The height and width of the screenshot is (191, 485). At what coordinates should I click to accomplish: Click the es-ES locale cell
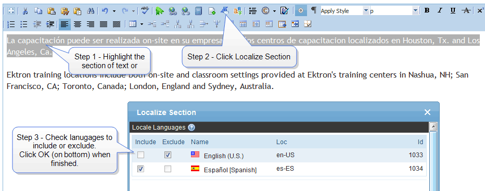[x=285, y=169]
